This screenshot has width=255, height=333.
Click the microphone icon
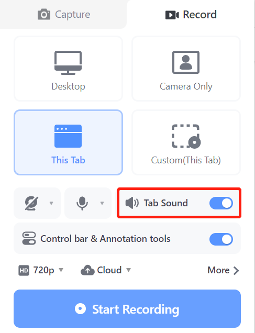(82, 203)
